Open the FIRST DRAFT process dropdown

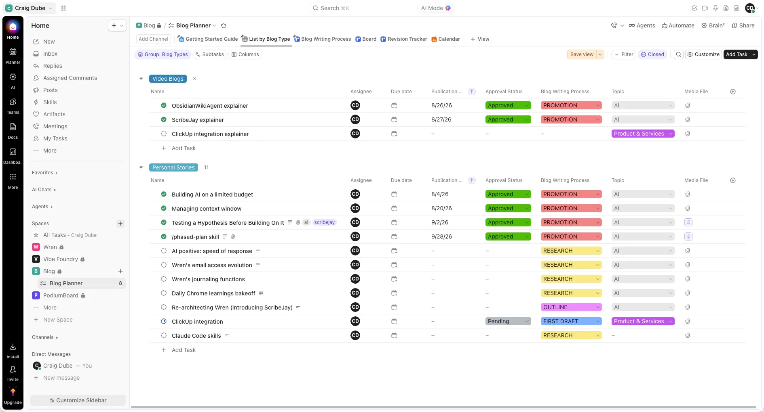[571, 321]
